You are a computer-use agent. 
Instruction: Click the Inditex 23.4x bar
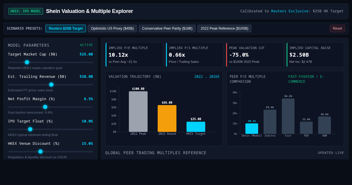(270, 122)
